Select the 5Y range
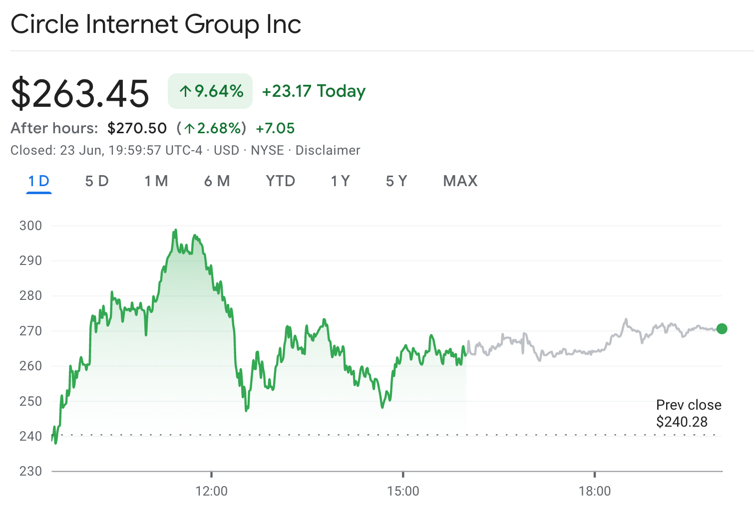 tap(396, 181)
